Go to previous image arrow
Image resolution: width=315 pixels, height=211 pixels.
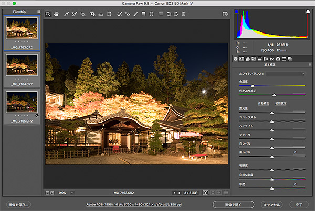pyautogui.click(x=174, y=193)
